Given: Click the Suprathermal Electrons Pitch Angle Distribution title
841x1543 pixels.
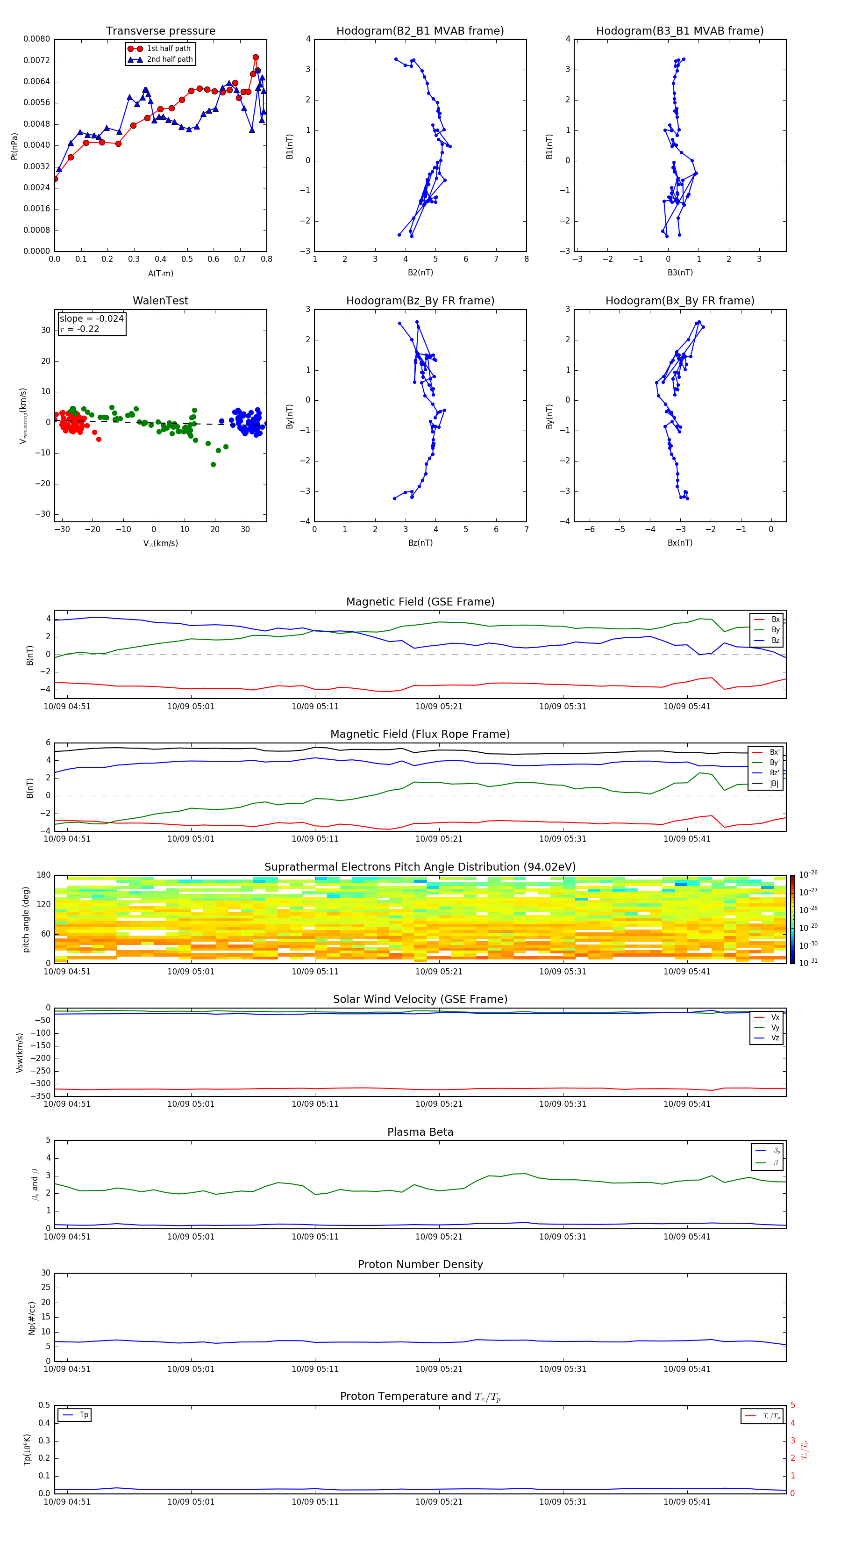Looking at the screenshot, I should point(420,867).
